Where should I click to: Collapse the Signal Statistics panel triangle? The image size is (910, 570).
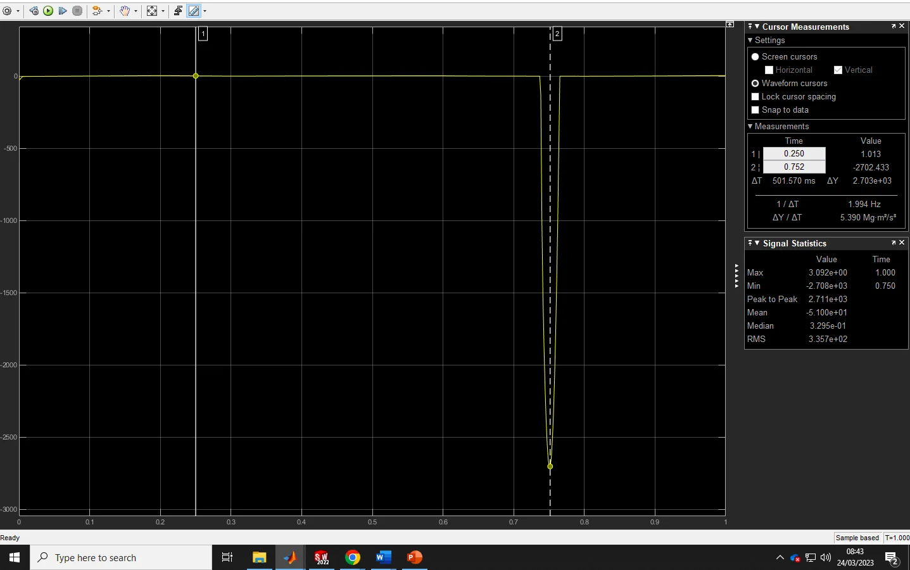[x=757, y=243]
